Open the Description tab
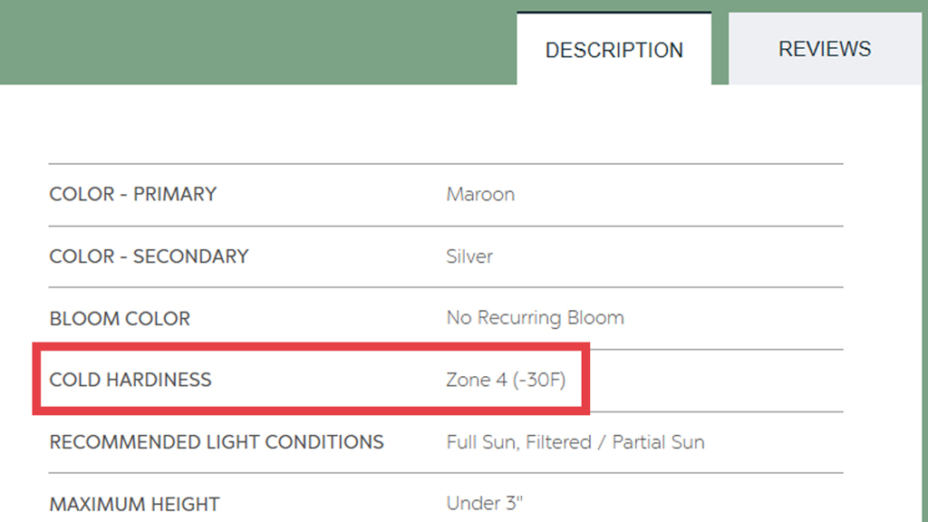 [614, 49]
